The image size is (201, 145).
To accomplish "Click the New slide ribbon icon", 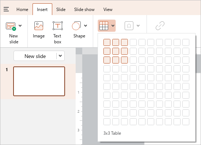I will [x=11, y=26].
